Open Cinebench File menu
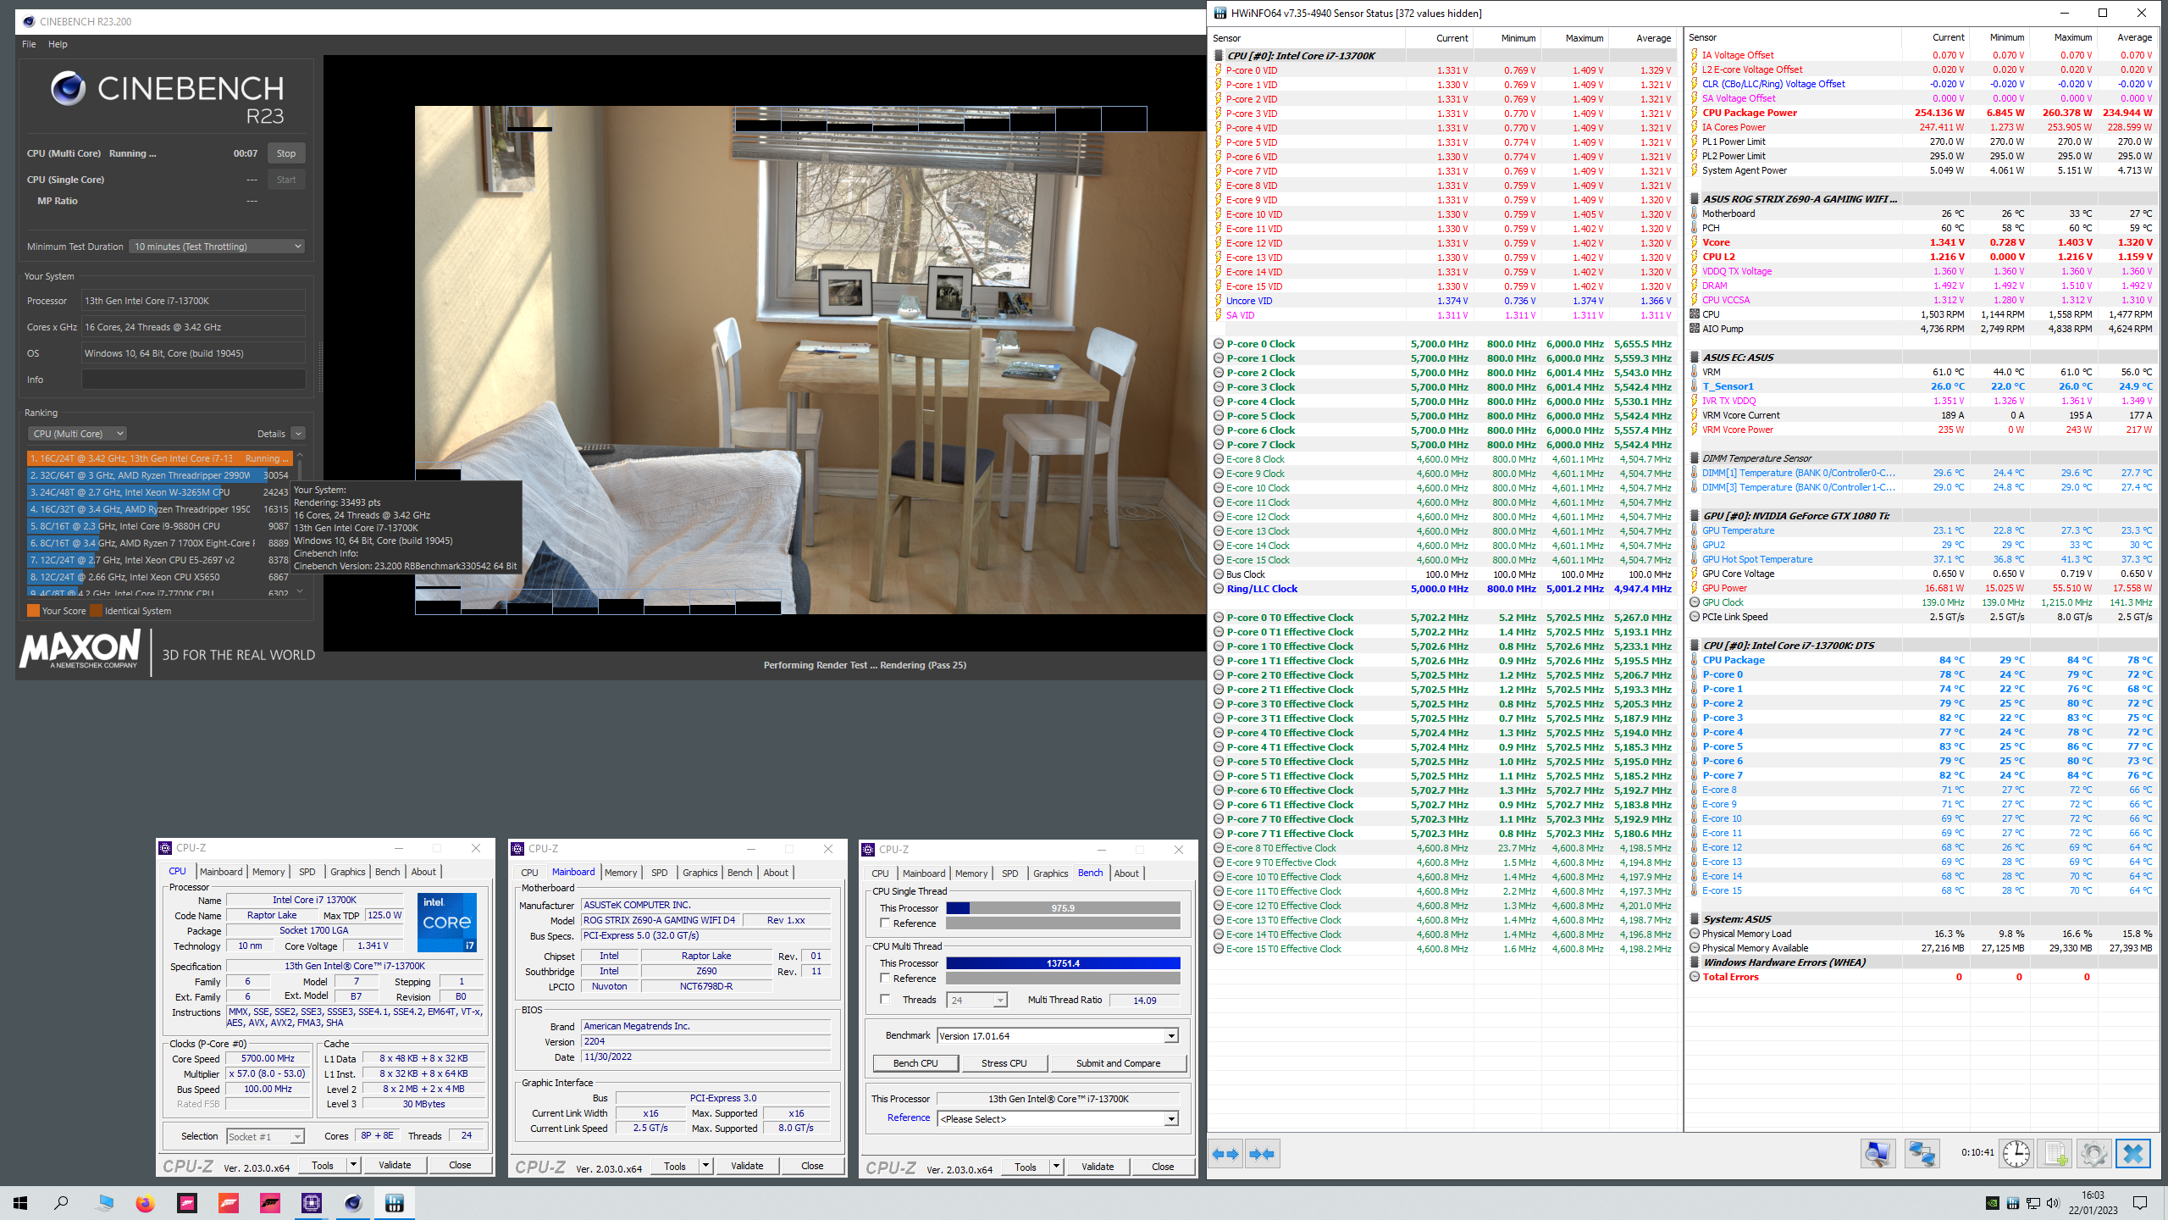The image size is (2168, 1220). 29,44
